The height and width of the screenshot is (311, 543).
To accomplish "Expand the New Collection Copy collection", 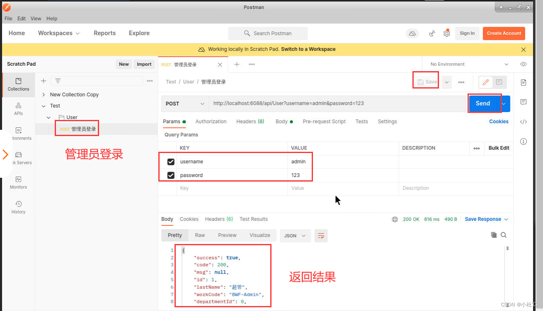I will (44, 95).
